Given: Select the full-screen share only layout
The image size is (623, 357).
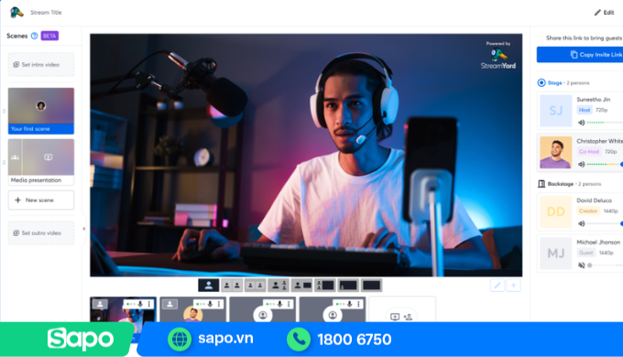Looking at the screenshot, I should coord(371,285).
